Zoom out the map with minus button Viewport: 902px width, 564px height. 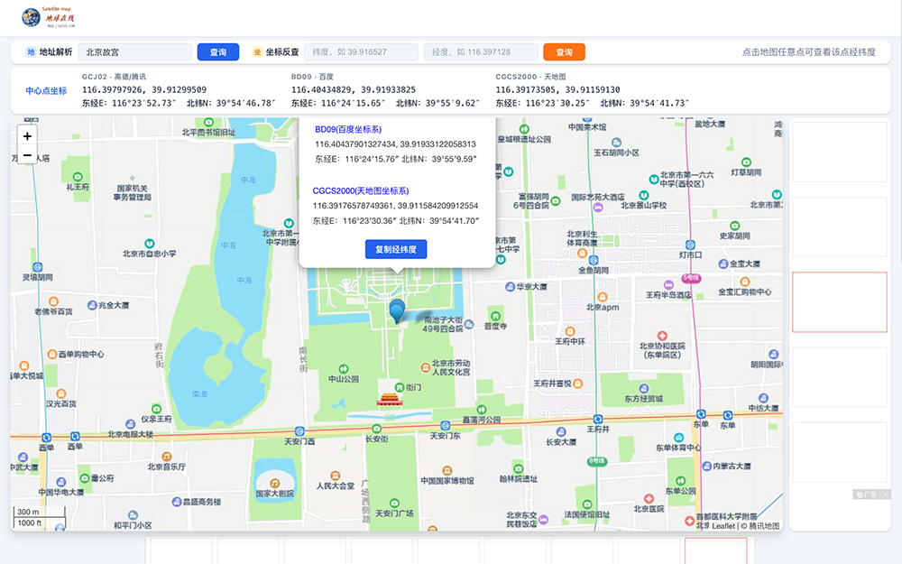[27, 155]
